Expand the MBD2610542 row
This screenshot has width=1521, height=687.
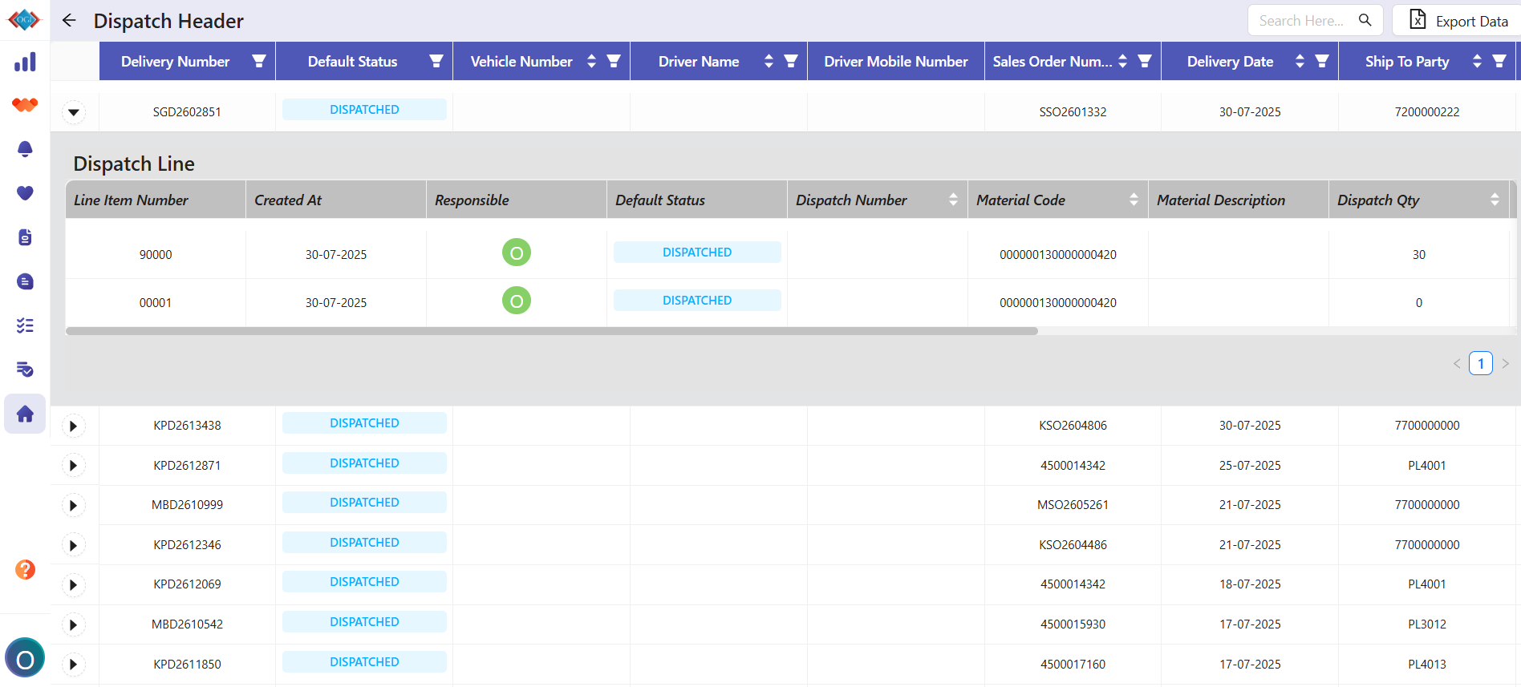(73, 624)
